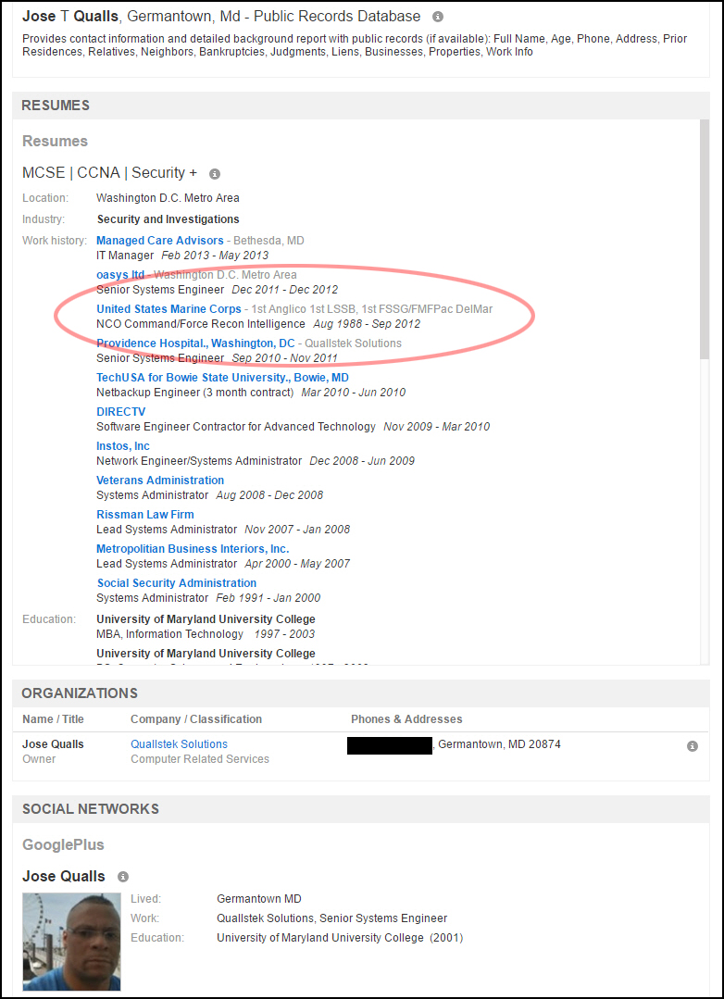Image resolution: width=724 pixels, height=999 pixels.
Task: Open Quallstek Solutions company link
Action: point(179,744)
